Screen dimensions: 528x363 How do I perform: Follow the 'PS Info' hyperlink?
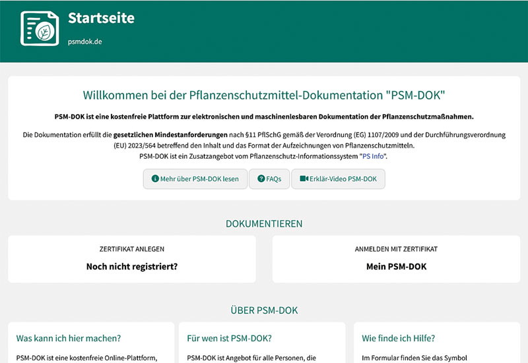pyautogui.click(x=373, y=156)
